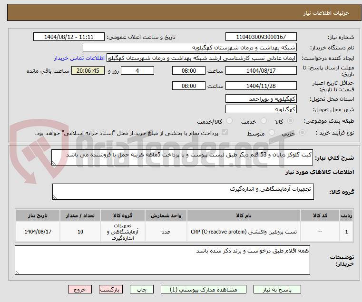Image resolution: width=362 pixels, height=302 pixels.
Task: Click the general description box resize handle
Action: [x=54, y=163]
